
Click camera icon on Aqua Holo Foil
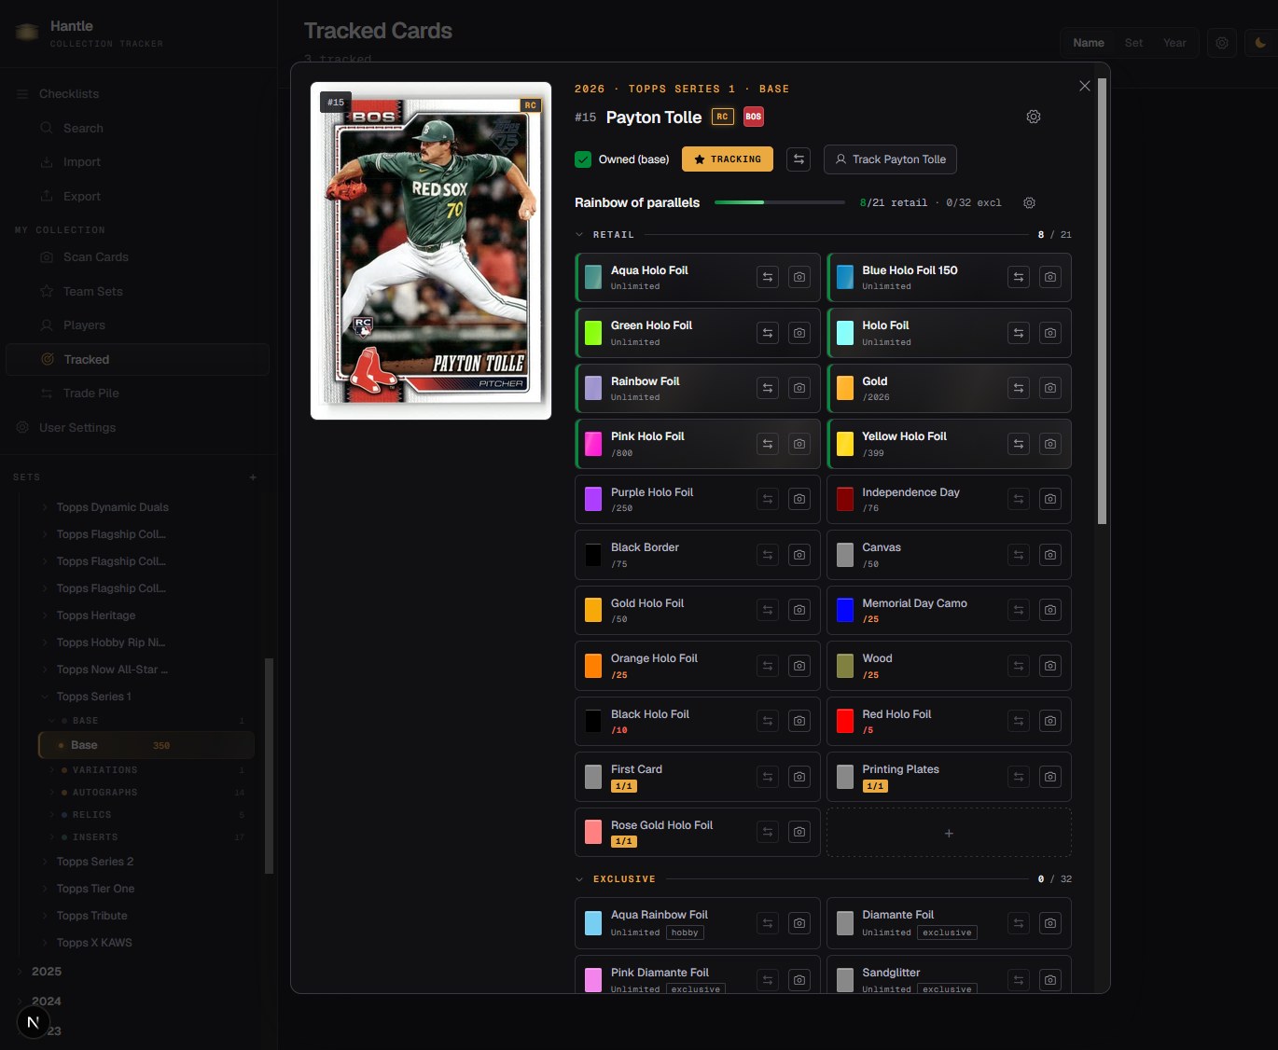point(799,277)
